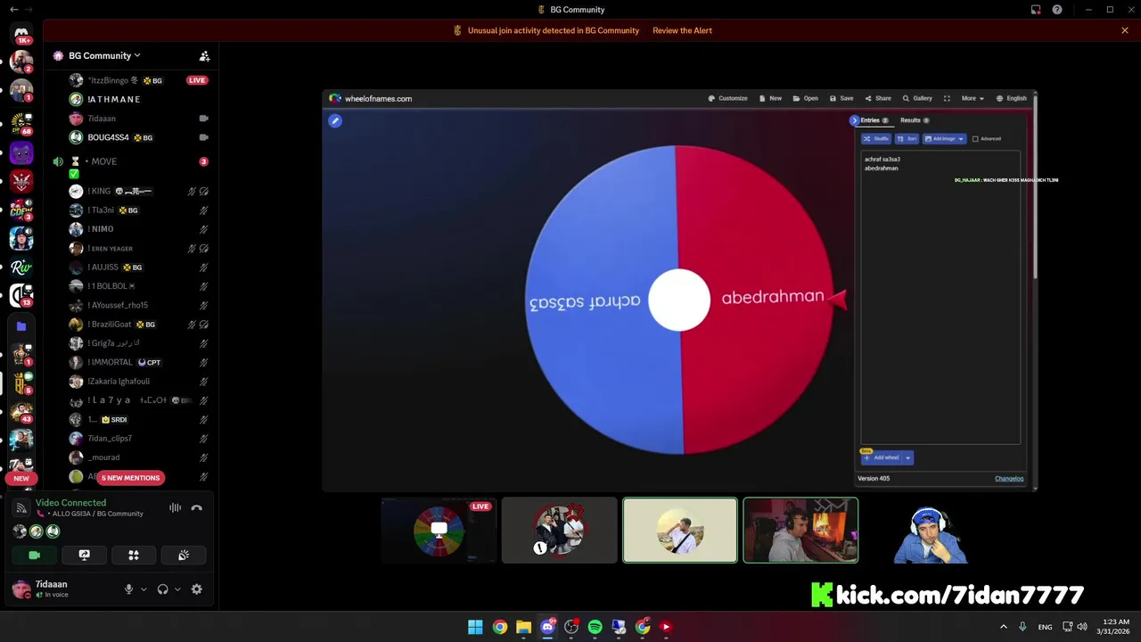This screenshot has width=1141, height=642.
Task: Open connection info signal icon
Action: (x=21, y=508)
